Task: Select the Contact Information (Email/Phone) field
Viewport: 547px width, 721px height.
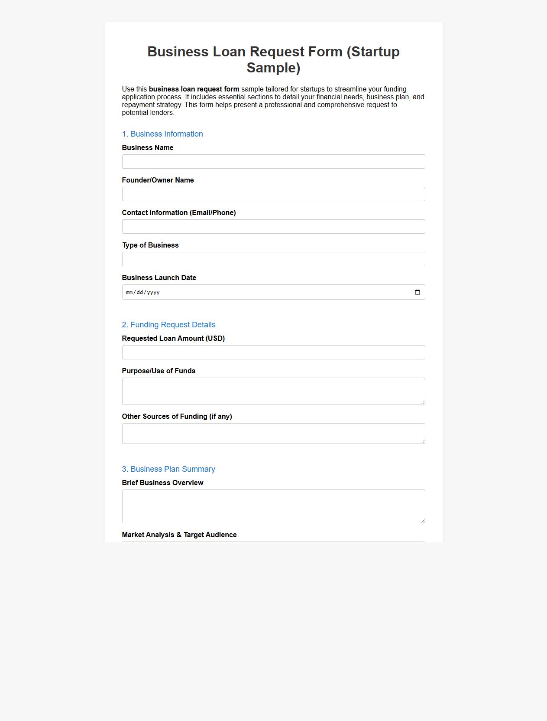Action: (x=273, y=226)
